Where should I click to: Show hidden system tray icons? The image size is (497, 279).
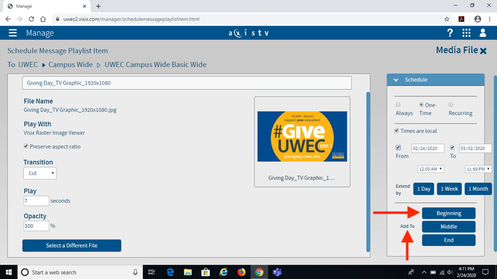click(424, 272)
